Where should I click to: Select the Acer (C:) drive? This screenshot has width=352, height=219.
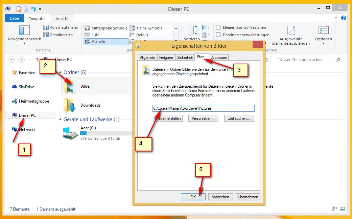pyautogui.click(x=97, y=133)
